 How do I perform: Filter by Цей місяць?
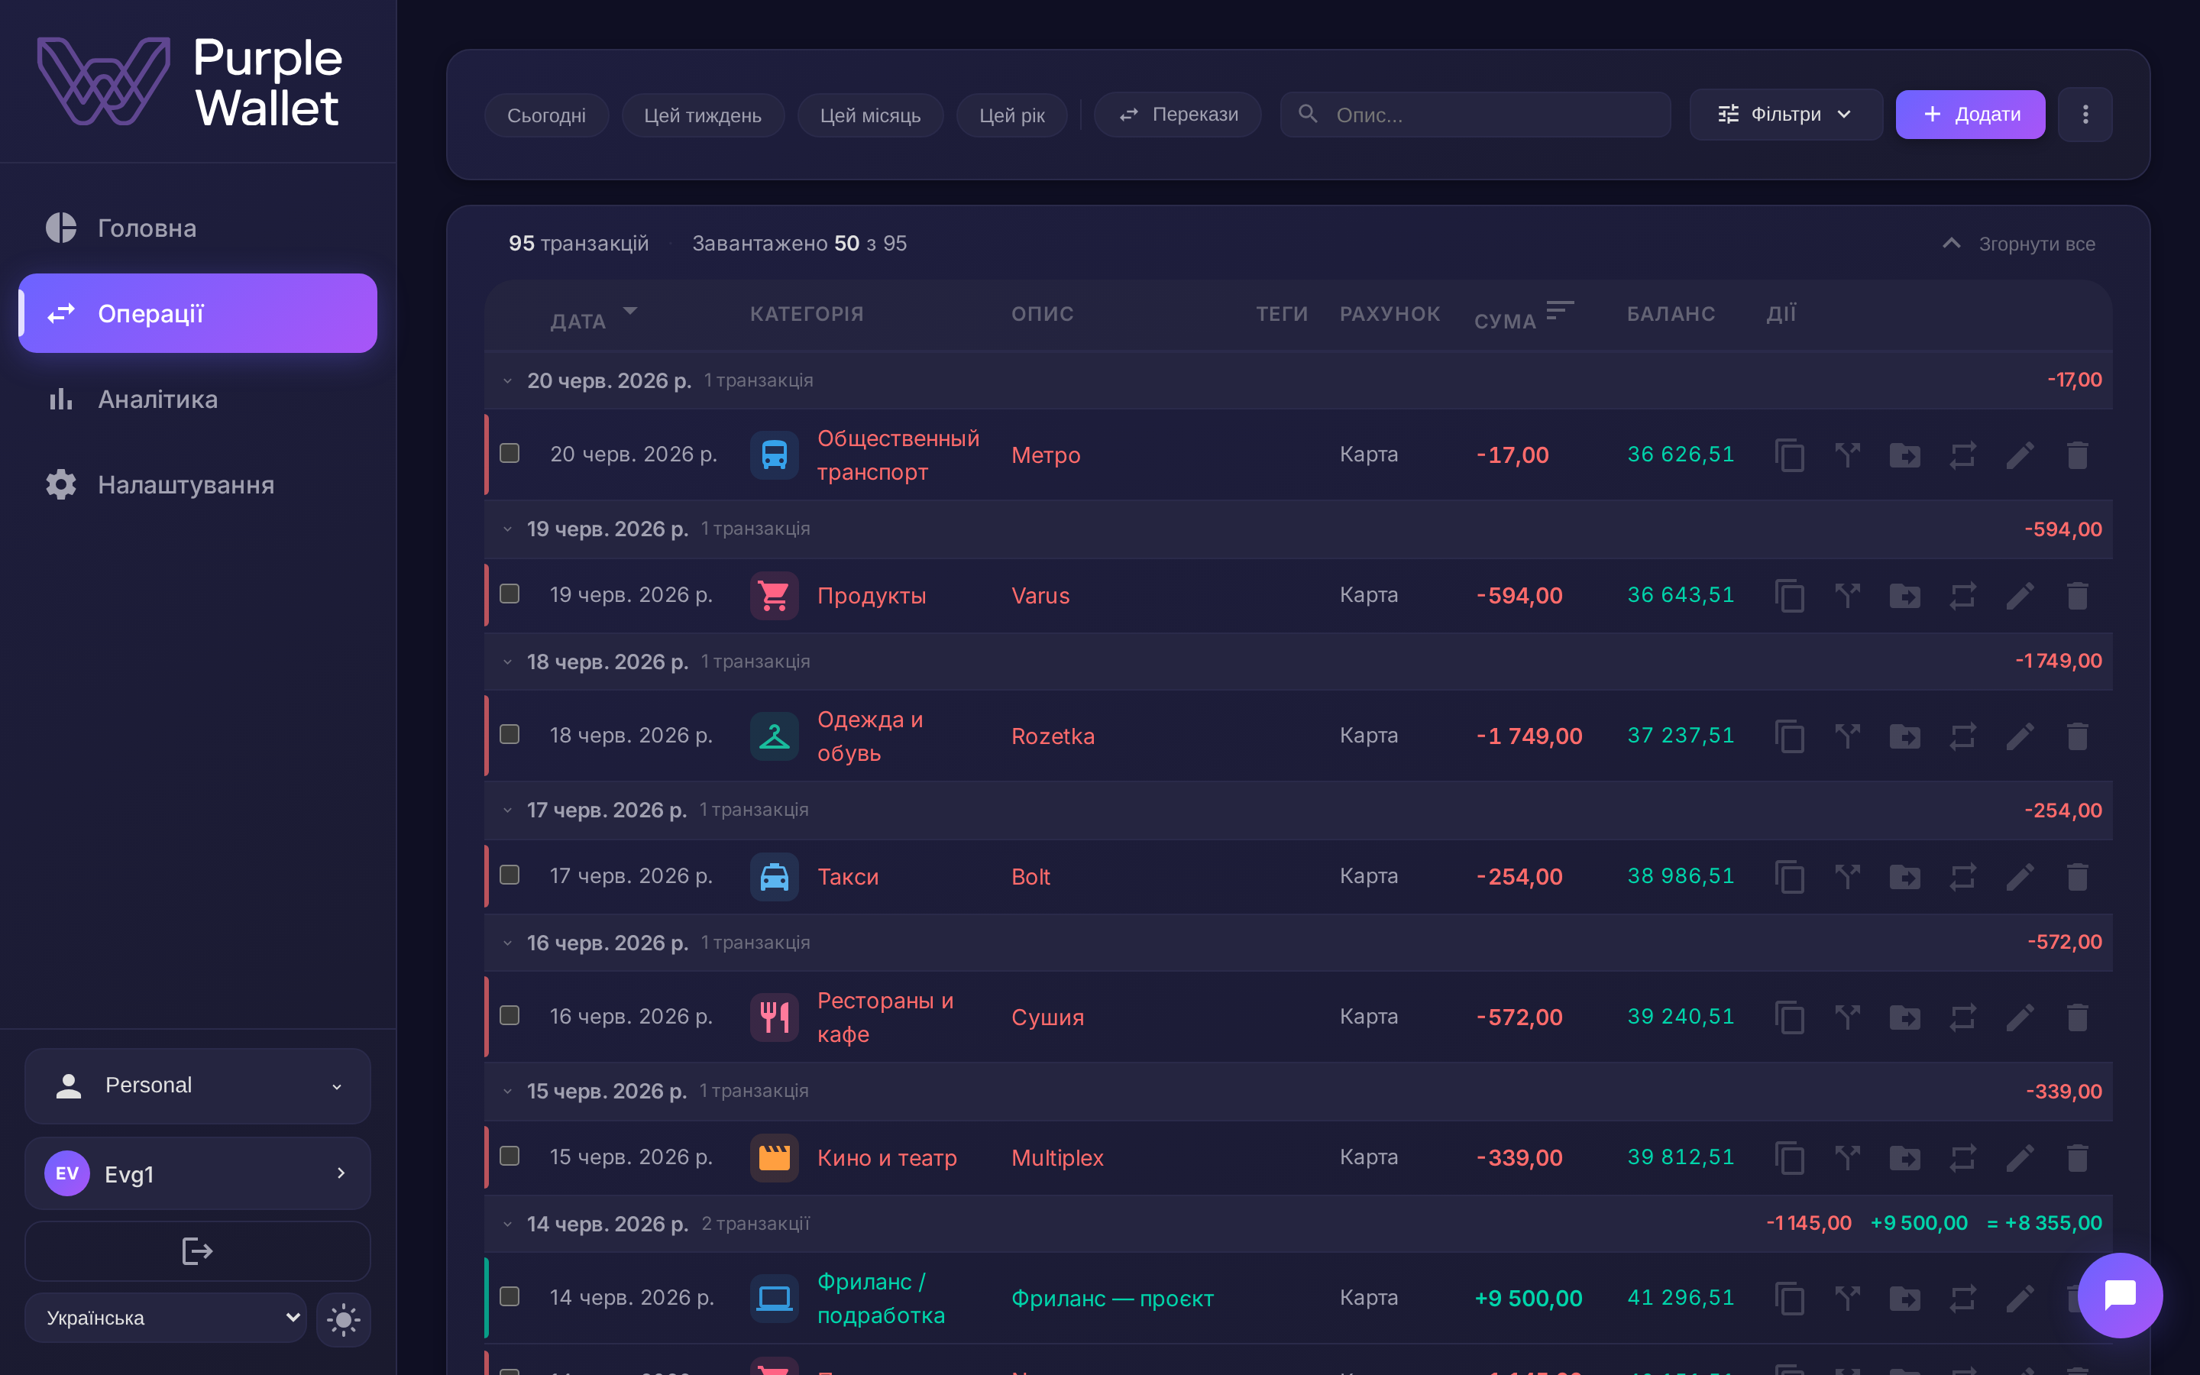tap(870, 115)
